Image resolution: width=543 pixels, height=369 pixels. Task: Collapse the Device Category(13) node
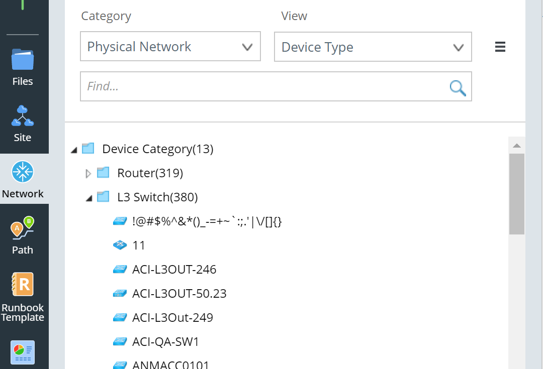coord(73,149)
